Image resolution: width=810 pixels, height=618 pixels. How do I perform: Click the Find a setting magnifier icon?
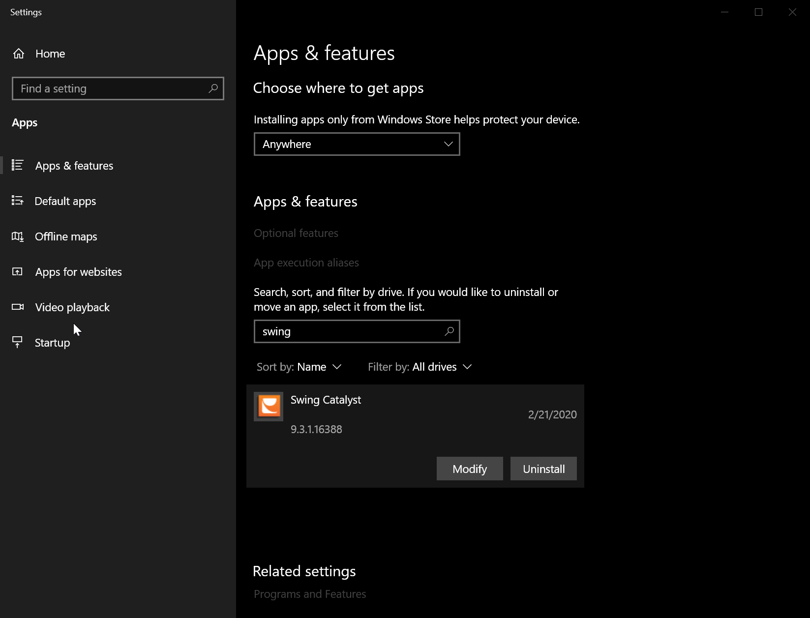[x=213, y=88]
